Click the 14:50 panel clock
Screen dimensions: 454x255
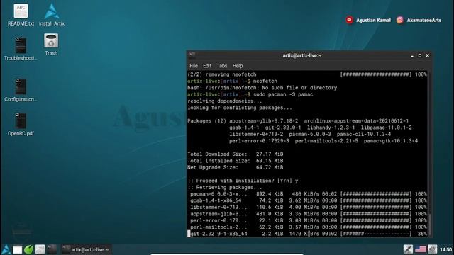pos(446,249)
